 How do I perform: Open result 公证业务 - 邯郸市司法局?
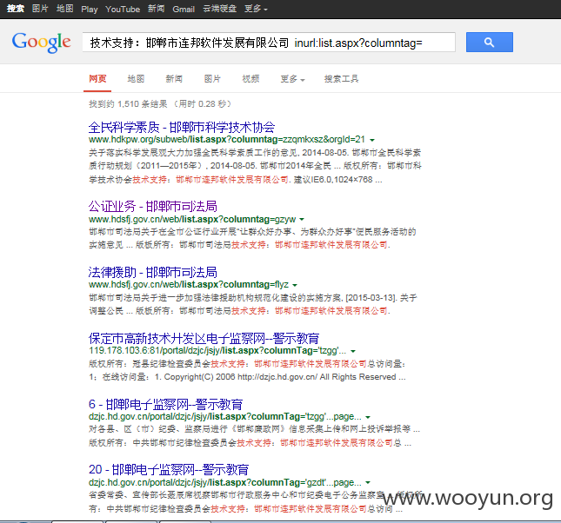[x=153, y=206]
